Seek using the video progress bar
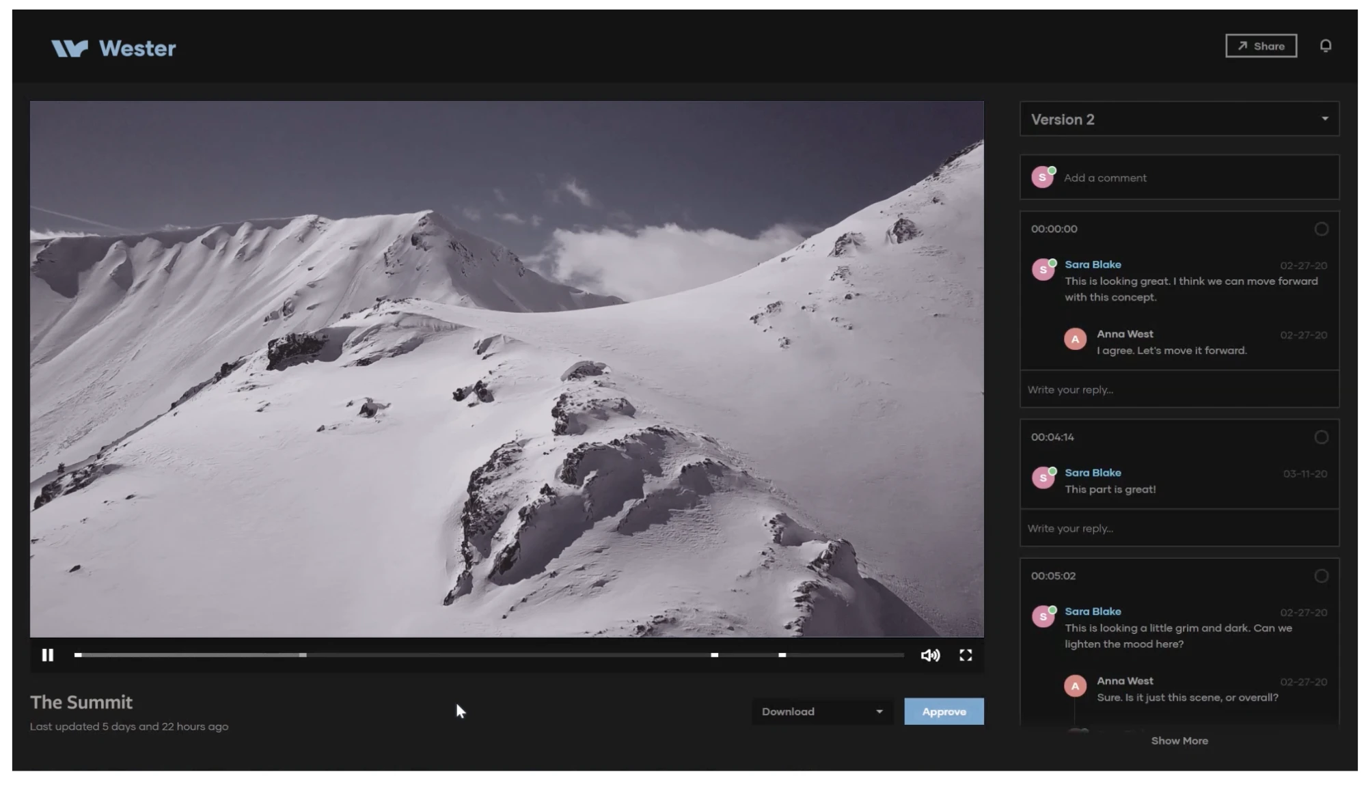The width and height of the screenshot is (1366, 787). [478, 654]
